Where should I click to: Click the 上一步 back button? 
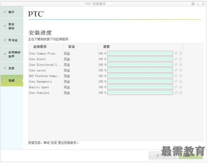pyautogui.click(x=163, y=155)
